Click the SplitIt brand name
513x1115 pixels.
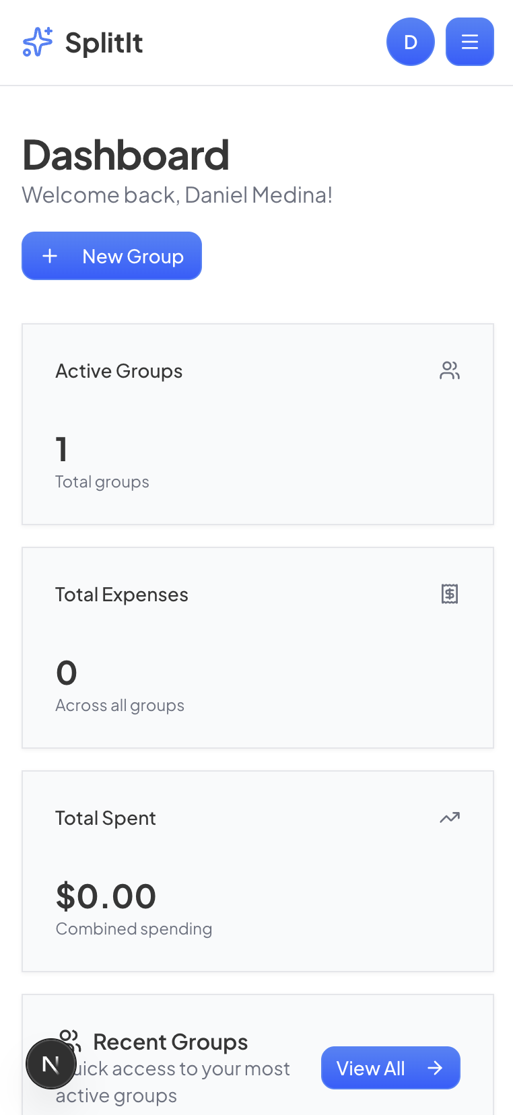click(x=104, y=43)
